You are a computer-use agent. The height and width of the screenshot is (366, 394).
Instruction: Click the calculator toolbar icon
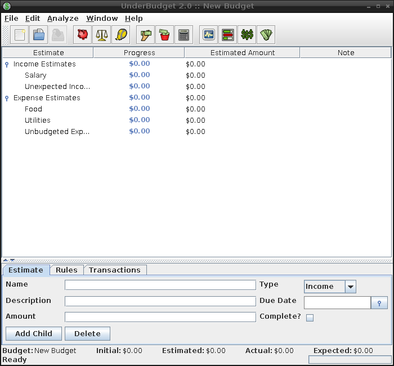[183, 35]
